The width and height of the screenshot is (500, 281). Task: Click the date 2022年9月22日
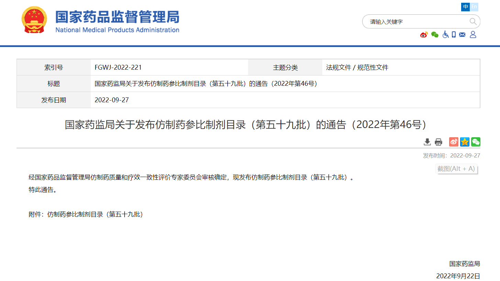(x=458, y=276)
